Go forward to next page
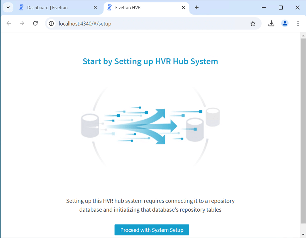The image size is (306, 238). tap(22, 23)
